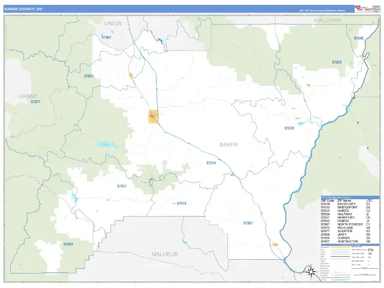384x288 pixels.
Task: Select ZIP code label 97837 on map
Action: pos(122,186)
